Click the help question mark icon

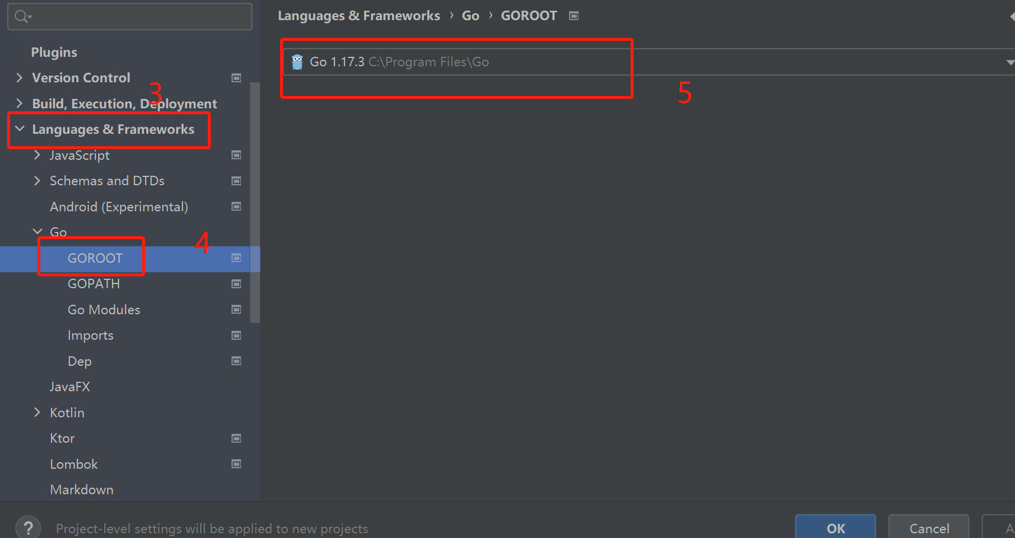click(28, 527)
